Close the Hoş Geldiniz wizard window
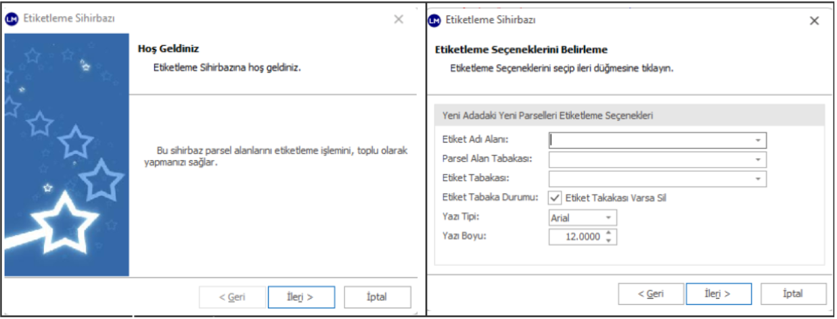 pos(399,19)
